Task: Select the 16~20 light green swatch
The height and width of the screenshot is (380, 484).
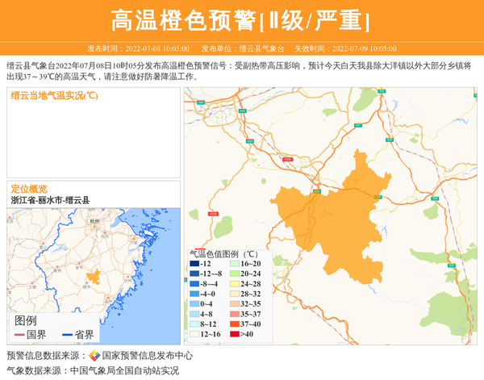Action: (x=233, y=264)
